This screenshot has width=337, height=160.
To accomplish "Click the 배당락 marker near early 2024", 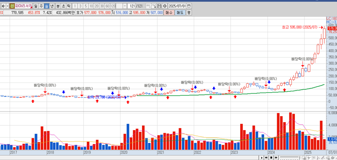I will (266, 79).
